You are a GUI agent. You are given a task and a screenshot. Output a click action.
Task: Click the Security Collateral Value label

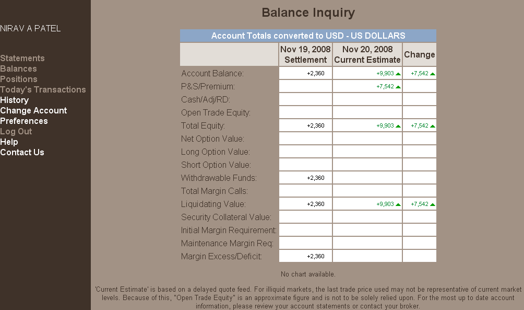click(226, 217)
